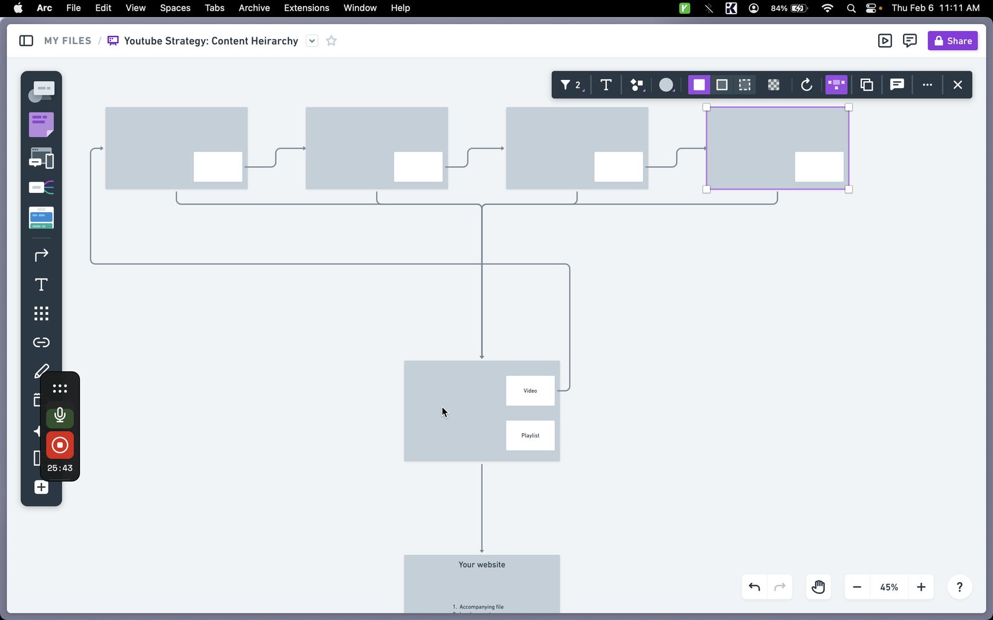Open the gray fill color swatch
Viewport: 993px width, 620px height.
(x=666, y=85)
